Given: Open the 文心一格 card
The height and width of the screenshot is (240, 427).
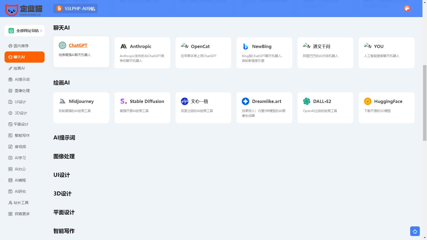Looking at the screenshot, I should pos(203,107).
